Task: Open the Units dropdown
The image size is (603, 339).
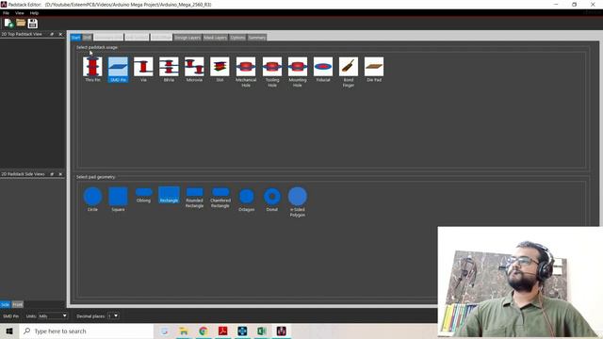Action: (x=53, y=316)
